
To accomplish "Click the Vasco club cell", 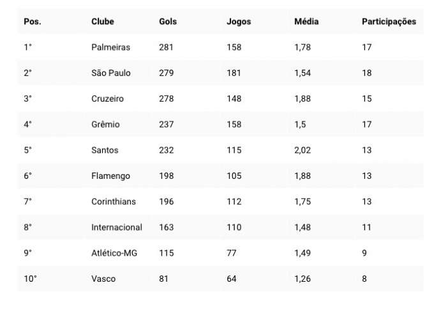I will (103, 279).
